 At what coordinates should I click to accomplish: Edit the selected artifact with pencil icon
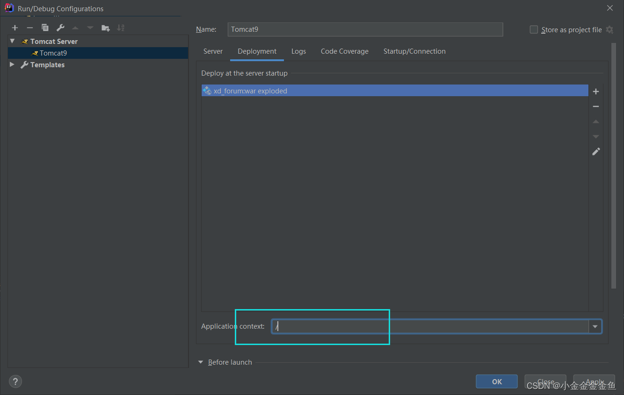pos(596,151)
